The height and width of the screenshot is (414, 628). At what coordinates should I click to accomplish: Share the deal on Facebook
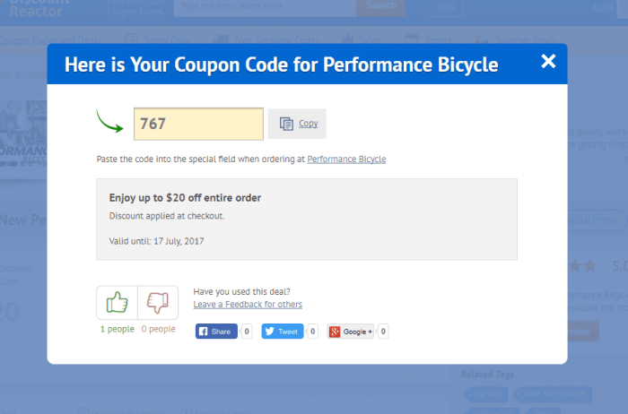coord(215,332)
